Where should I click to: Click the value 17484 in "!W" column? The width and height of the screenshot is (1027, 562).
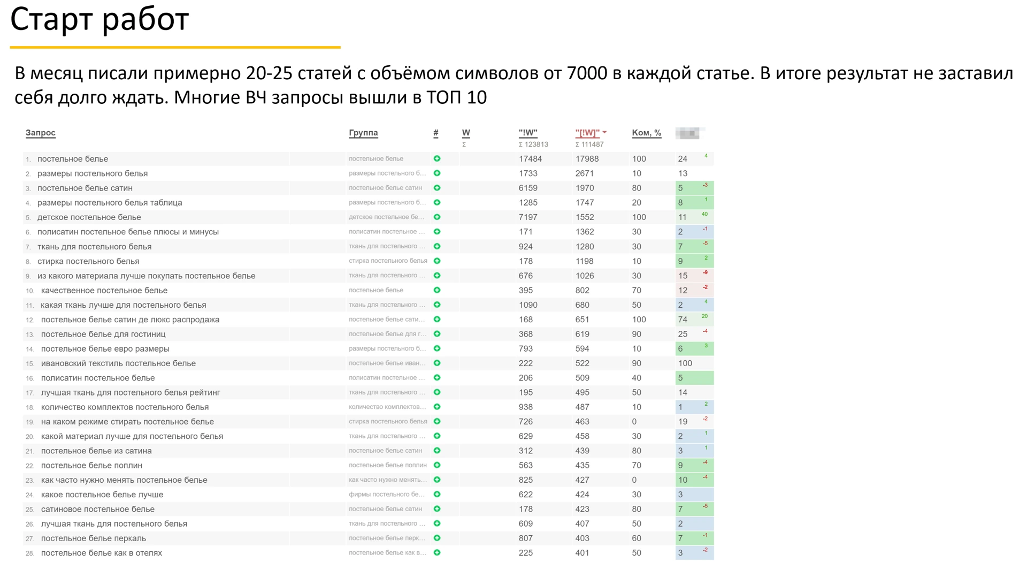click(531, 159)
